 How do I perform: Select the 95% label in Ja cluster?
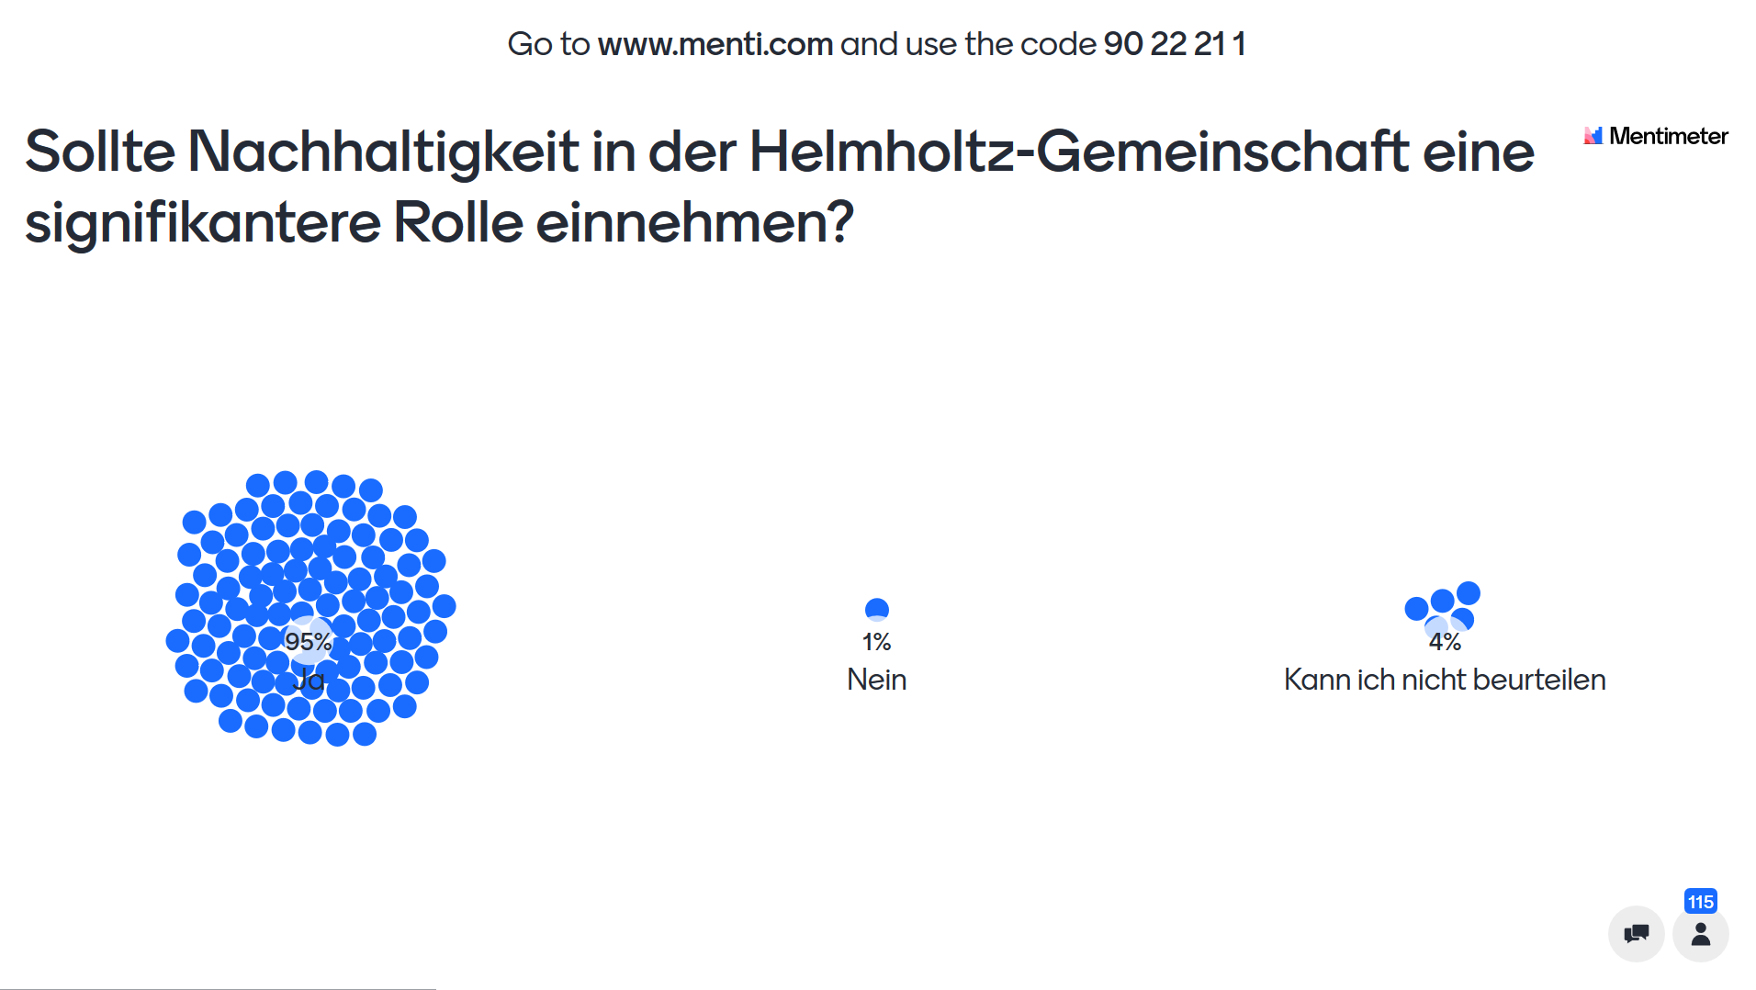pyautogui.click(x=308, y=642)
